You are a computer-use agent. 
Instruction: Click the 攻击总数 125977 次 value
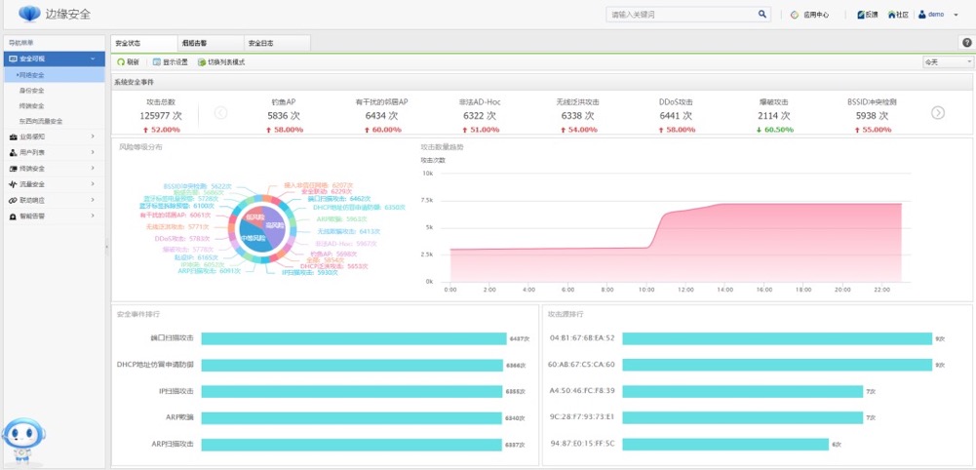click(x=160, y=116)
